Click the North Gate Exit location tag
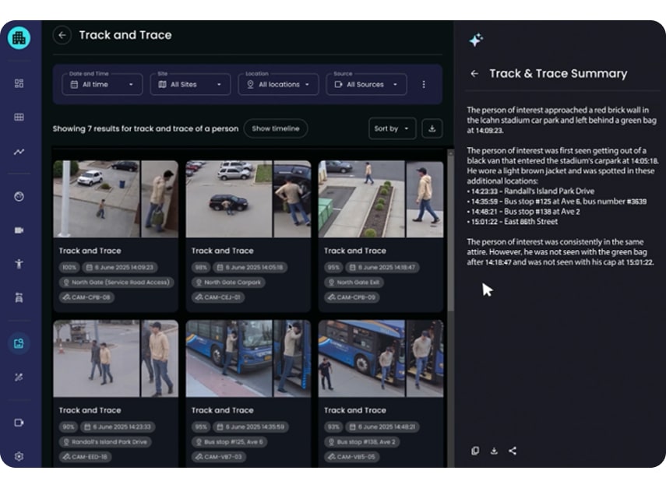666x488 pixels. click(x=354, y=283)
